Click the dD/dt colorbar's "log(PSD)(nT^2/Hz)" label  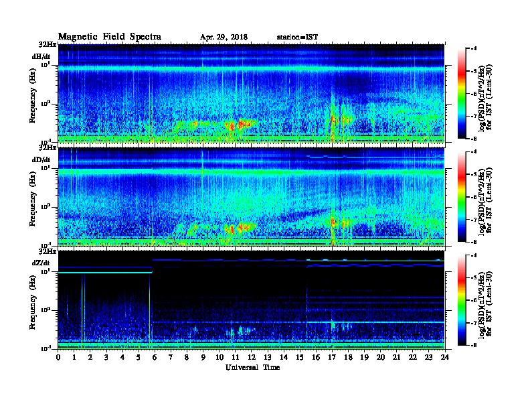tap(482, 201)
